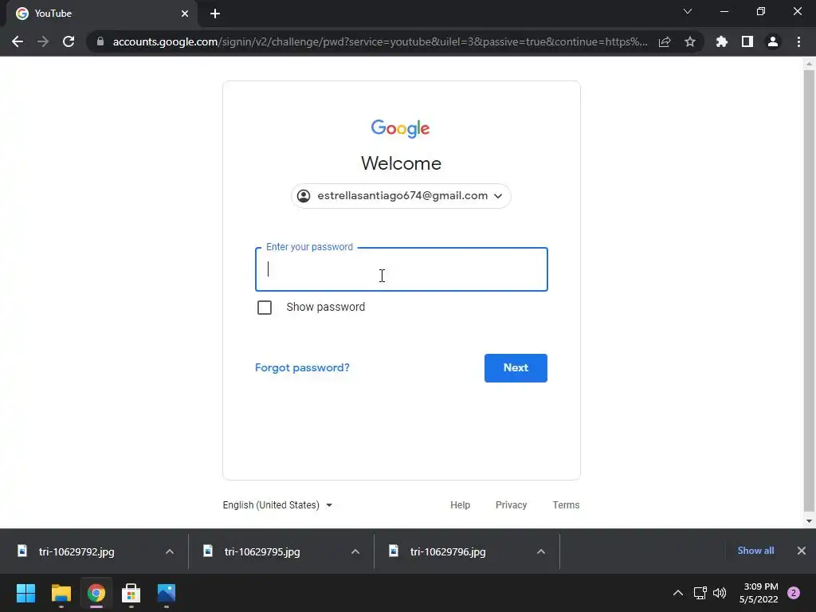Screen dimensions: 816x612
Task: Click the blue Next button
Action: [x=516, y=368]
